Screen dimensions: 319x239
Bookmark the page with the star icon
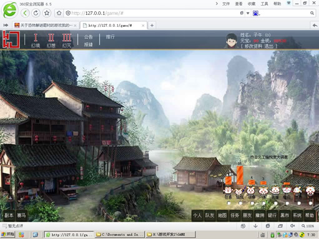tap(47, 13)
